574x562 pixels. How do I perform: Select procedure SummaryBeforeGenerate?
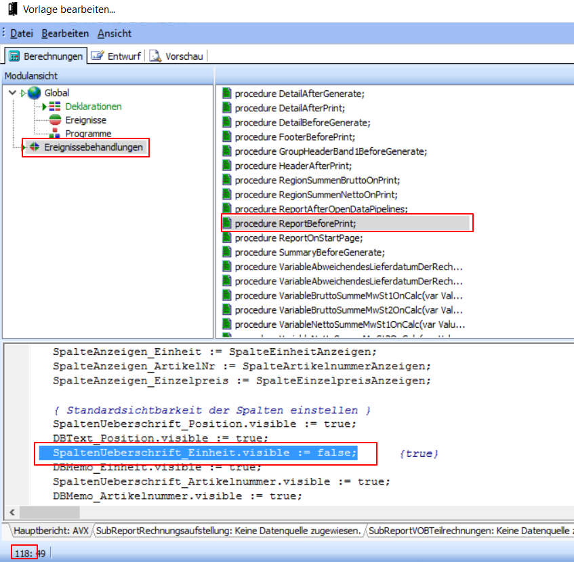click(310, 252)
